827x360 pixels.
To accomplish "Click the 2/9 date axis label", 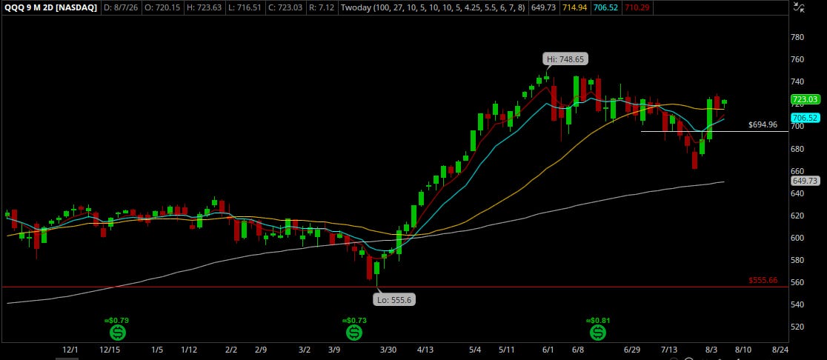I will point(262,350).
